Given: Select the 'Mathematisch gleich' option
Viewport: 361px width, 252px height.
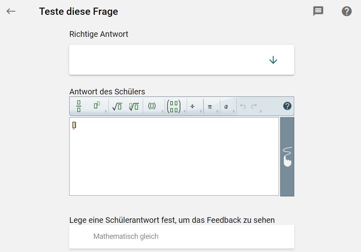Looking at the screenshot, I should coord(126,236).
